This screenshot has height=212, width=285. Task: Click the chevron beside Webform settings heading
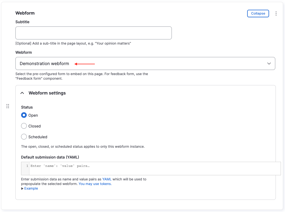(22, 93)
